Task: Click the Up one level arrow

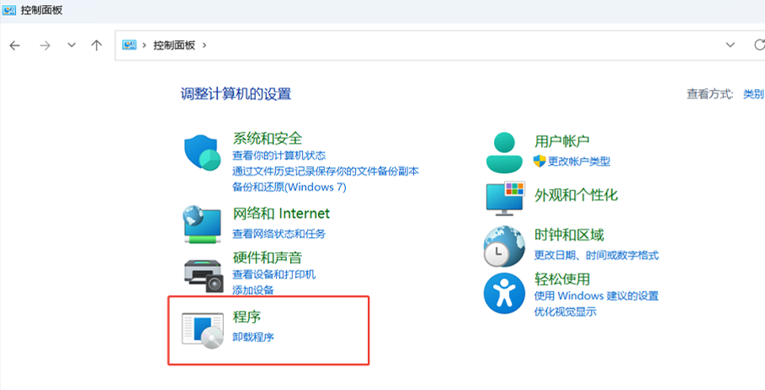Action: 97,45
